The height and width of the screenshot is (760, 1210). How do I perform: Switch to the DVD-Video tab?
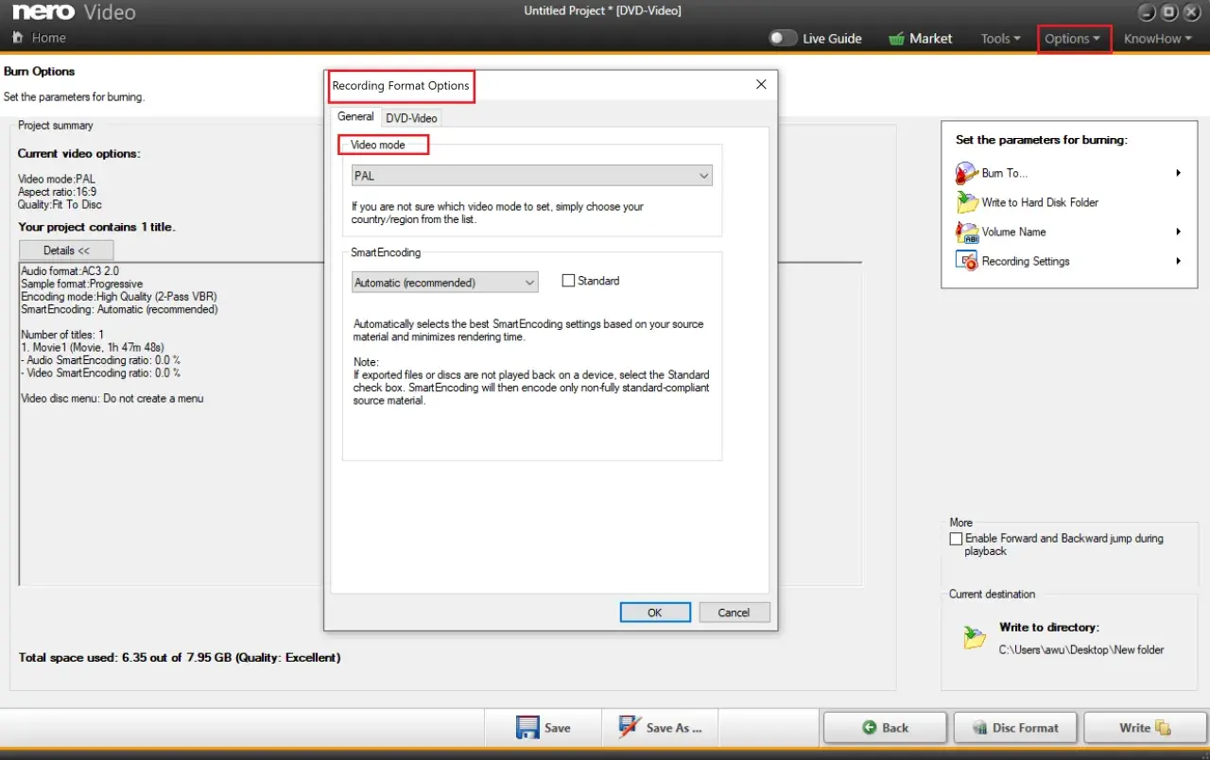point(411,118)
